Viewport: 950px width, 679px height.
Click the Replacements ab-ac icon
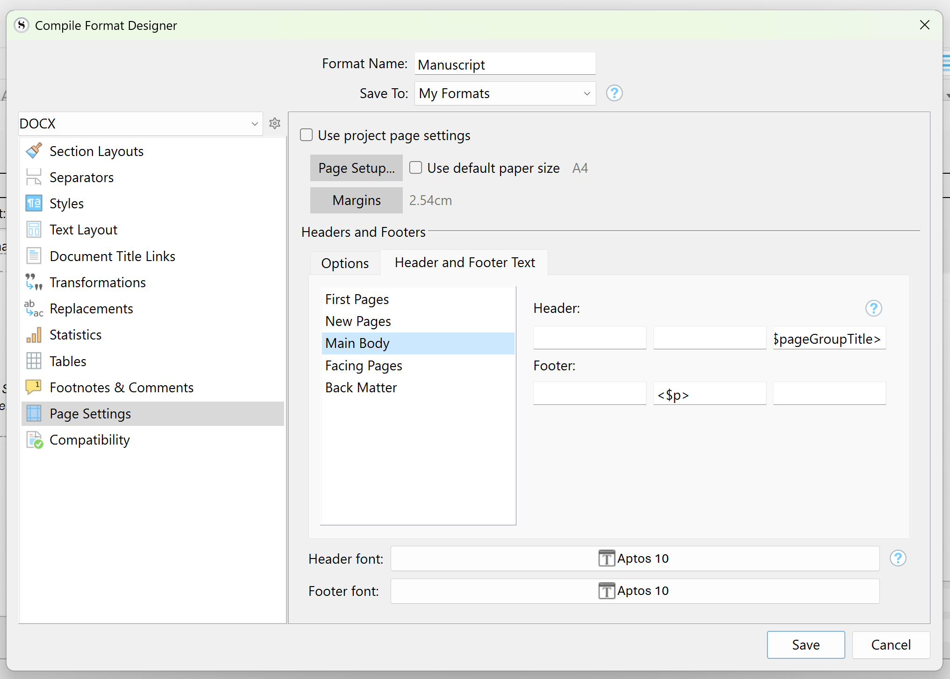[34, 309]
